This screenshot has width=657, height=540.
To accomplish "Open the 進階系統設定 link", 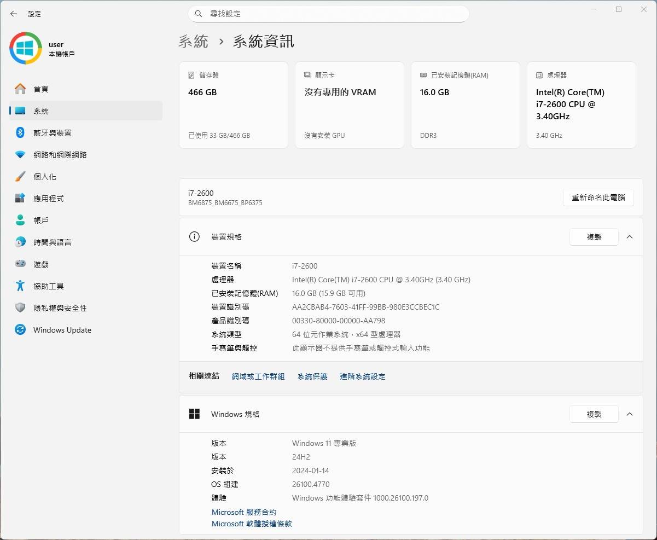I will point(363,376).
